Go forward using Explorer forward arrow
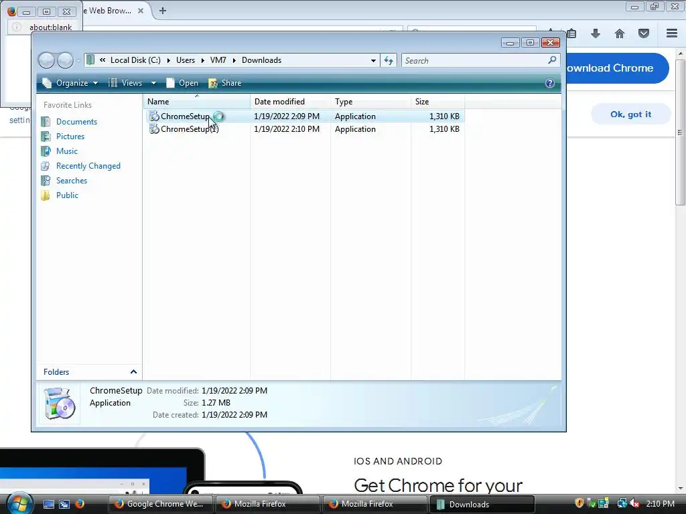The image size is (686, 514). (x=65, y=60)
